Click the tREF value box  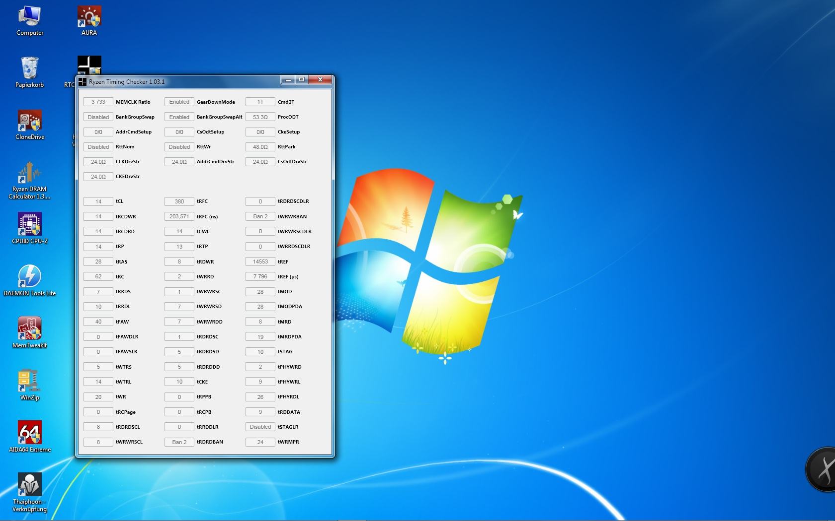click(x=260, y=261)
